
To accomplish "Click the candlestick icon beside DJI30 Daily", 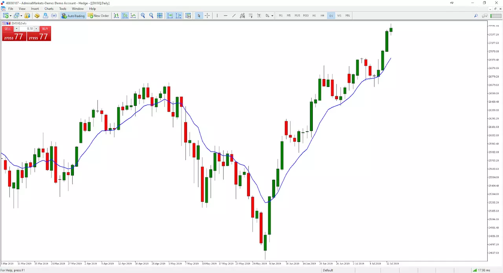I will 9,23.
